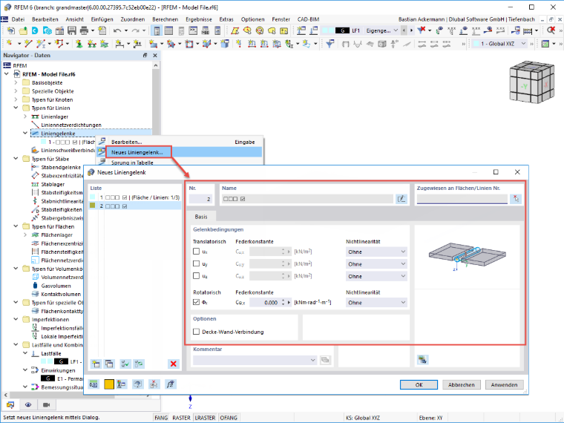Click the new nodal support icon

pyautogui.click(x=79, y=44)
